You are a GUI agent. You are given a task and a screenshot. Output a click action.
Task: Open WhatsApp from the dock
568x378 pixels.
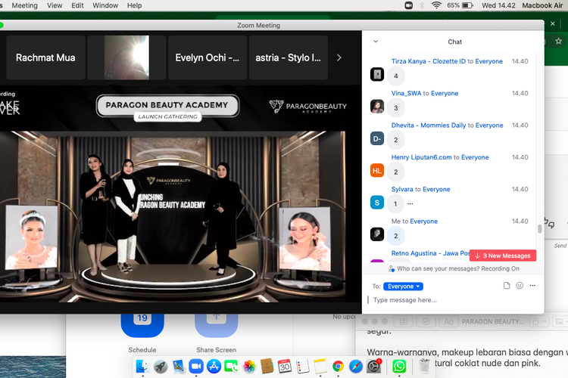(399, 367)
